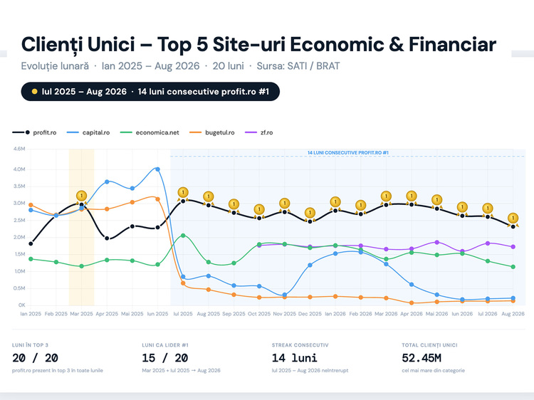Click the medal above Nov 2025

coord(284,204)
